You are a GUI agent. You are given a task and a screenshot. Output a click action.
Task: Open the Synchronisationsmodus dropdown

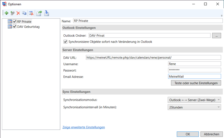coord(194,100)
